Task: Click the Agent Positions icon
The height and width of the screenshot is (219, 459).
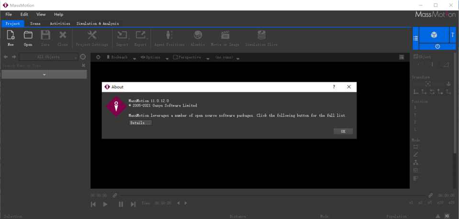Action: pos(169,35)
